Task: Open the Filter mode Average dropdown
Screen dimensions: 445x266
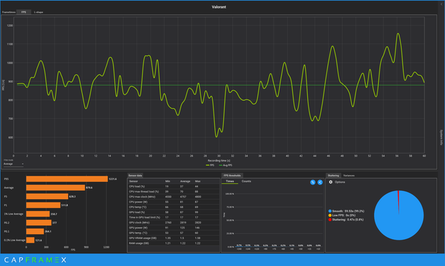Action: (13, 164)
